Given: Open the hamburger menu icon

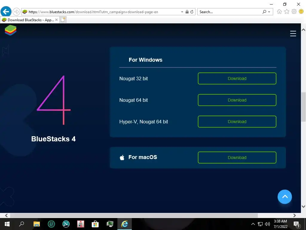Looking at the screenshot, I should tap(293, 34).
